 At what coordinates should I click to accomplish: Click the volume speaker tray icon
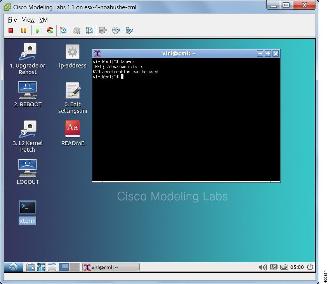(x=263, y=267)
